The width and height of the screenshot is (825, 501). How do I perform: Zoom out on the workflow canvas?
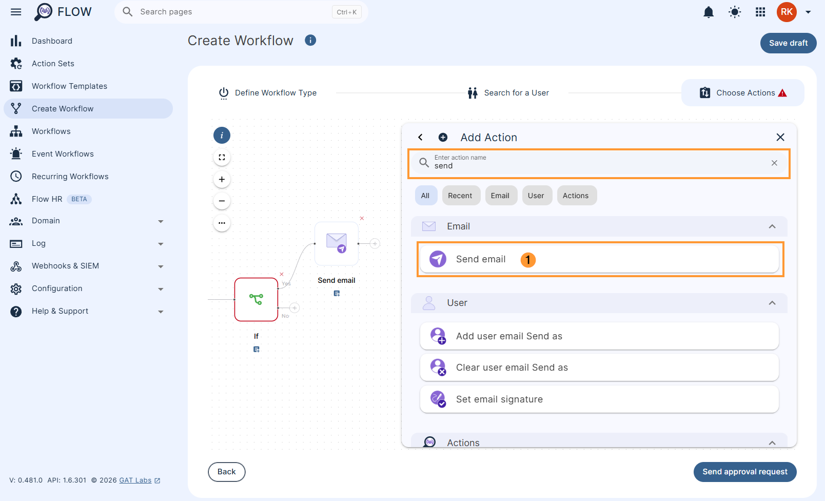[222, 201]
